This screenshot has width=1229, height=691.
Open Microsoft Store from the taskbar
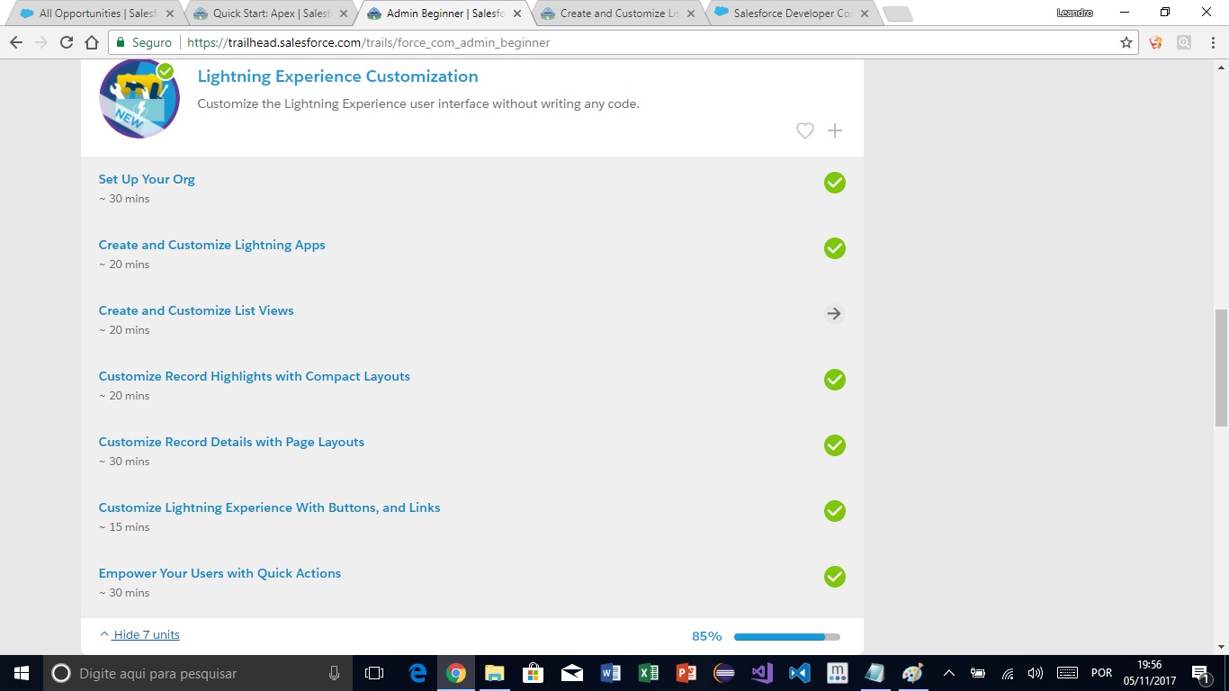(533, 673)
